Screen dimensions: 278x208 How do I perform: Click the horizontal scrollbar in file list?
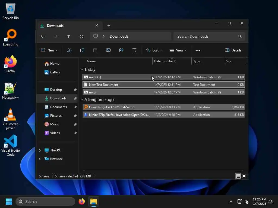pyautogui.click(x=163, y=171)
